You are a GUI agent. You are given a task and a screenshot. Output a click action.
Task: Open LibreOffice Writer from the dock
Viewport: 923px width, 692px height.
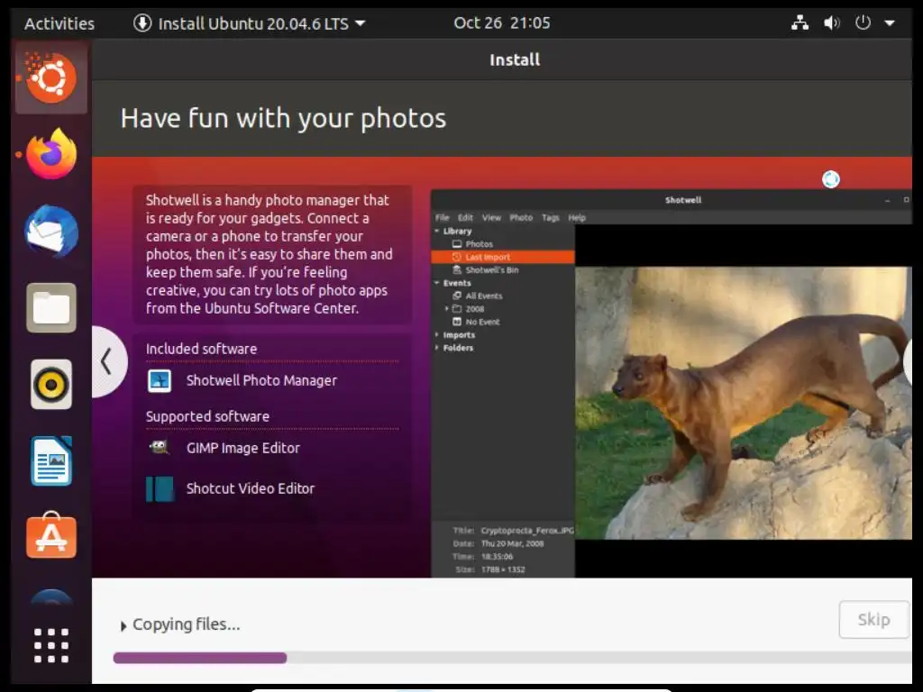[51, 460]
